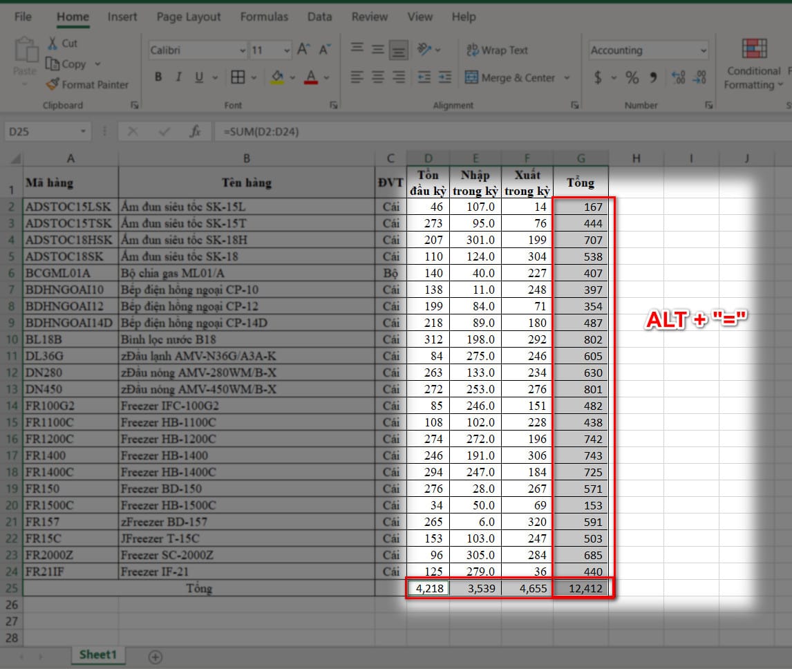Click the red Font Color A
The width and height of the screenshot is (792, 669).
pos(311,77)
